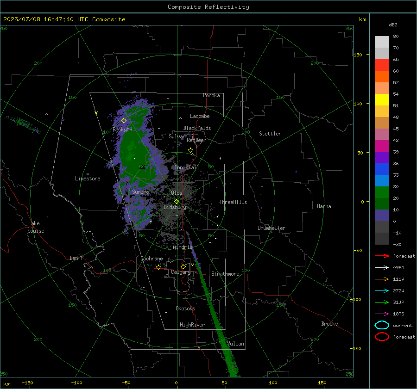The image size is (417, 389).
Task: Click the RedDeer city label
Action: (196, 140)
